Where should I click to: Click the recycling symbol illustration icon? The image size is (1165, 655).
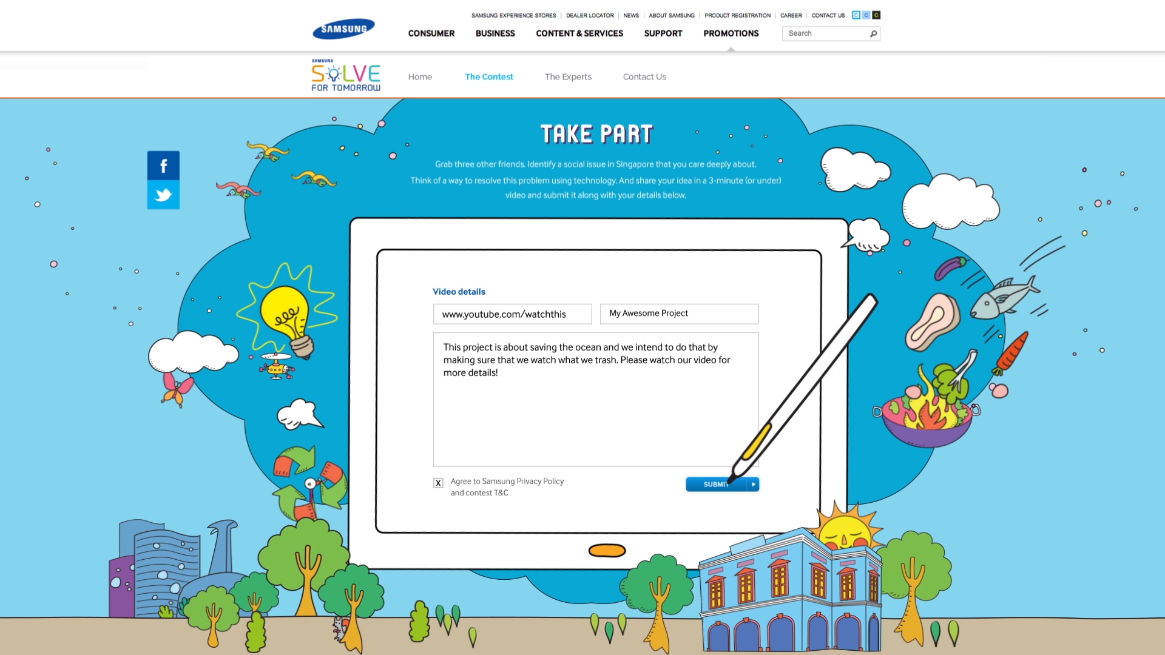[x=308, y=484]
